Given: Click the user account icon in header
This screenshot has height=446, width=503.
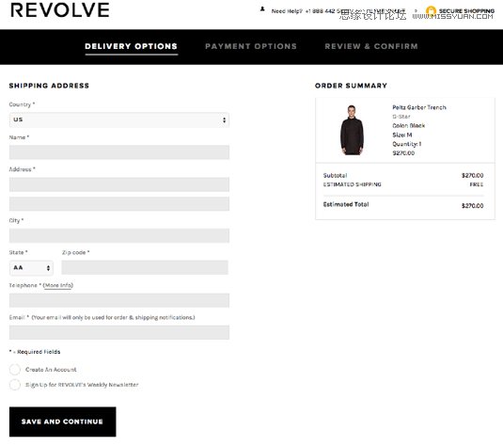Looking at the screenshot, I should [x=262, y=9].
